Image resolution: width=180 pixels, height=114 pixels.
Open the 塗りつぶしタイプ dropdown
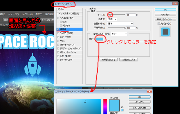[x=119, y=34]
